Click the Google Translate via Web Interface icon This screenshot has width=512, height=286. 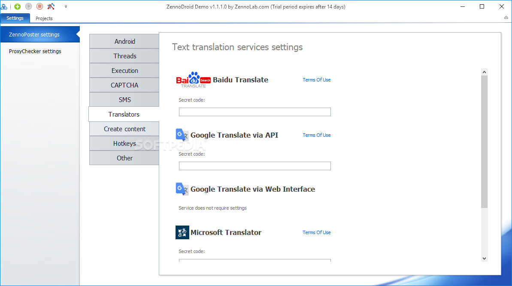(x=182, y=189)
